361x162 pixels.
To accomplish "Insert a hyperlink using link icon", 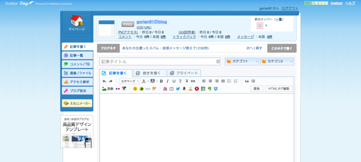I will 193,81.
